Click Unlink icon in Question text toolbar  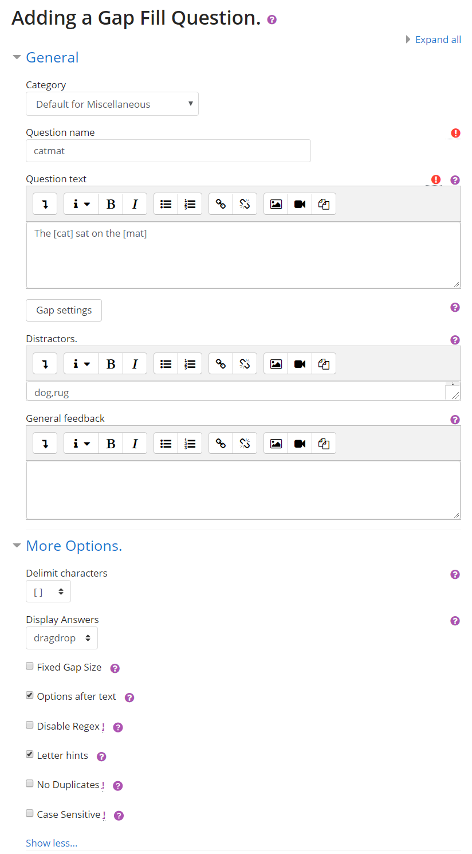pos(245,204)
